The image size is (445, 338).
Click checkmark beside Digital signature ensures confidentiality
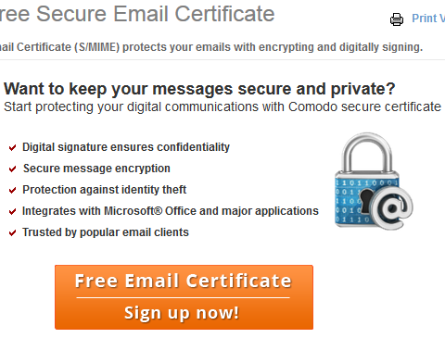pos(12,147)
